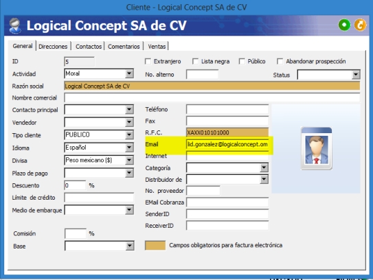Viewport: 373px width, 280px height.
Task: Click the Fax input field
Action: click(x=227, y=121)
